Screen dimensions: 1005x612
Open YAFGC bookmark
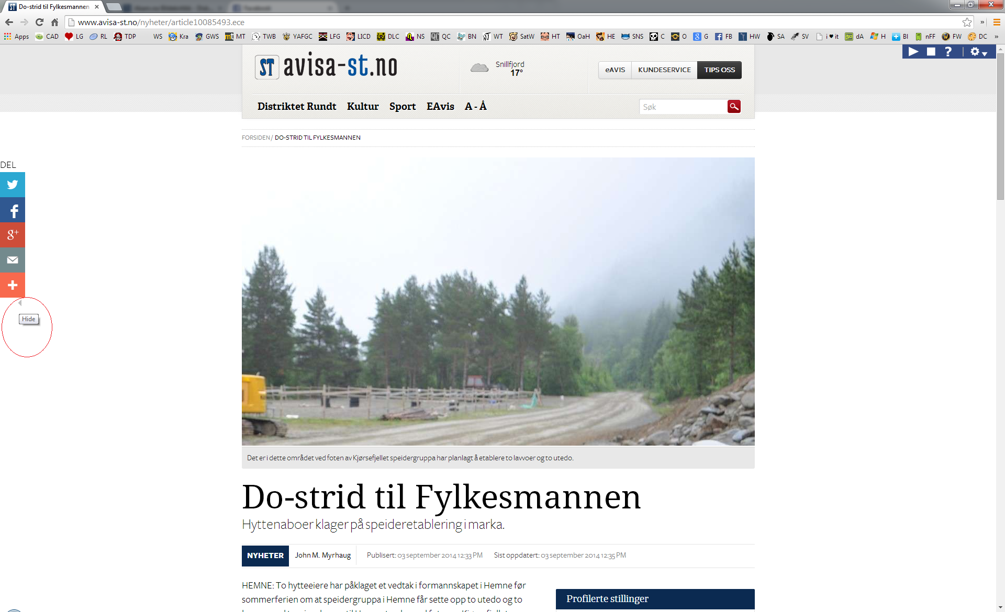click(297, 37)
